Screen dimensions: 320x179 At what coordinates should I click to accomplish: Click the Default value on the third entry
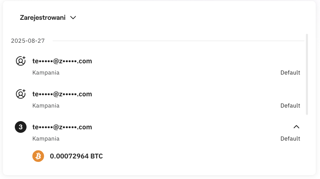[290, 139]
